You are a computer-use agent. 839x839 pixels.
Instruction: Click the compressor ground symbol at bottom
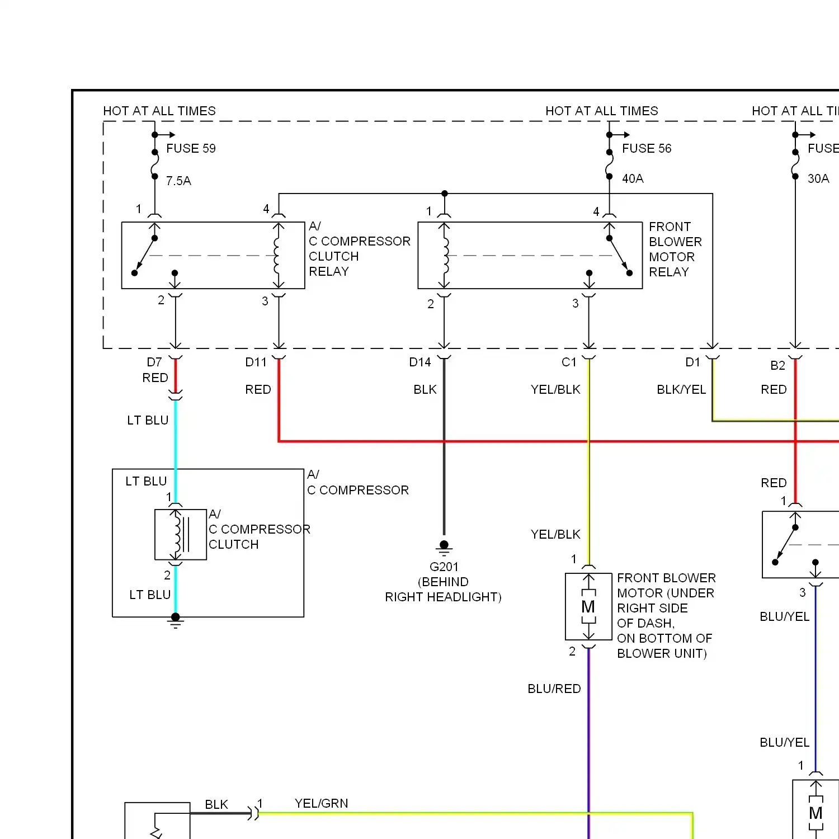[176, 620]
